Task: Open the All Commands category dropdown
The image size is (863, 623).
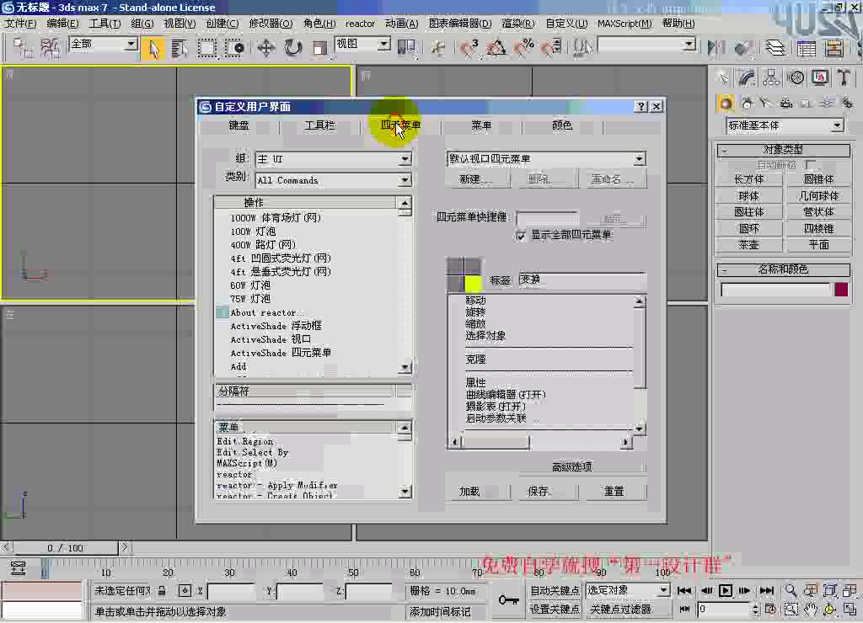Action: click(x=404, y=180)
